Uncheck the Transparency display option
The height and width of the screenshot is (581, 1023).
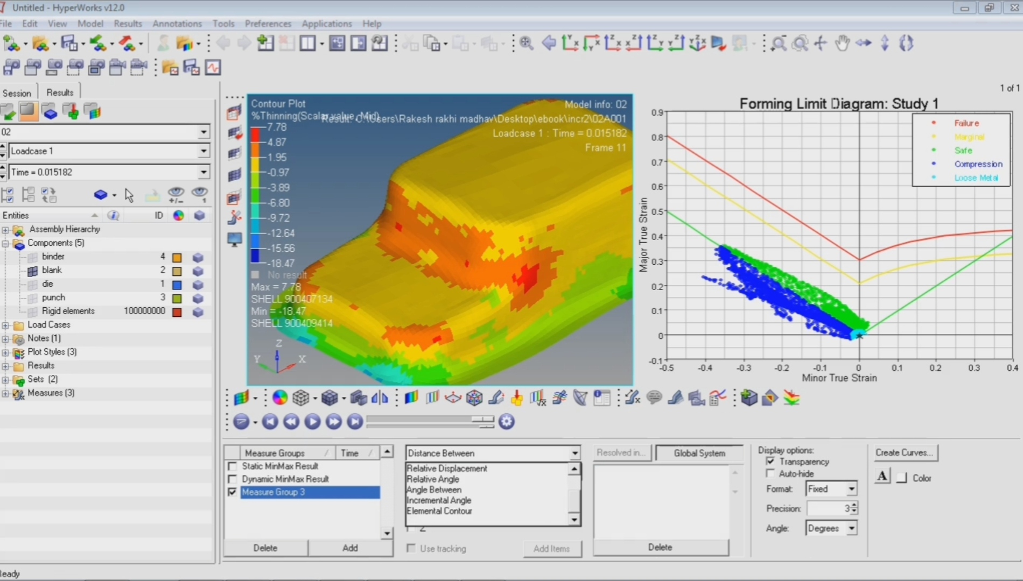770,462
